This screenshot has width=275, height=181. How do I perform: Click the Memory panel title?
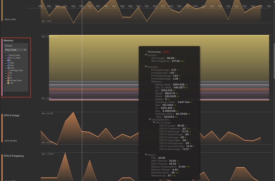click(x=8, y=40)
